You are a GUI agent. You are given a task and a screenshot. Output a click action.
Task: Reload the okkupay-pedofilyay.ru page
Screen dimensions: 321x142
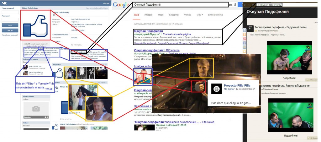253,5
